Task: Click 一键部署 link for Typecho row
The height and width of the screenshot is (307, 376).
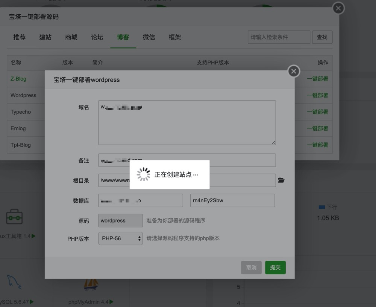Action: coord(317,112)
